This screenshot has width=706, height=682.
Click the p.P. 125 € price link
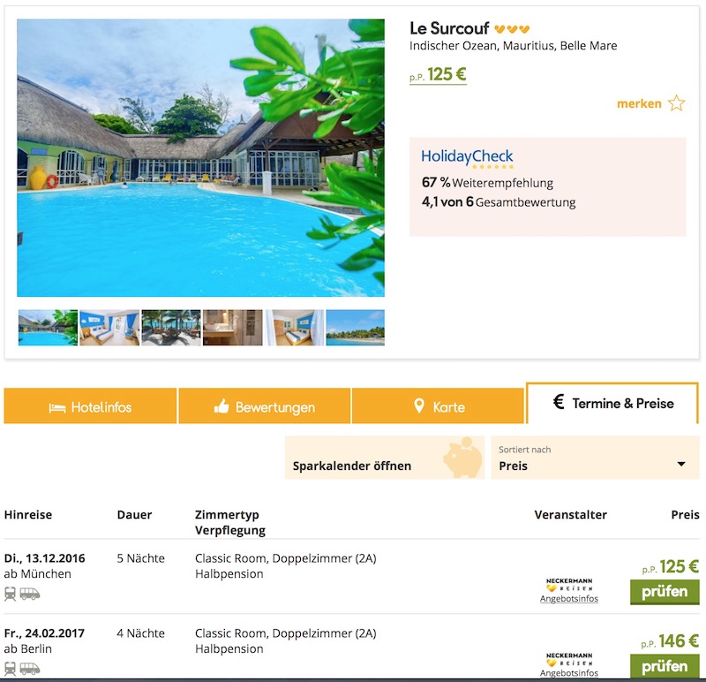(x=438, y=75)
